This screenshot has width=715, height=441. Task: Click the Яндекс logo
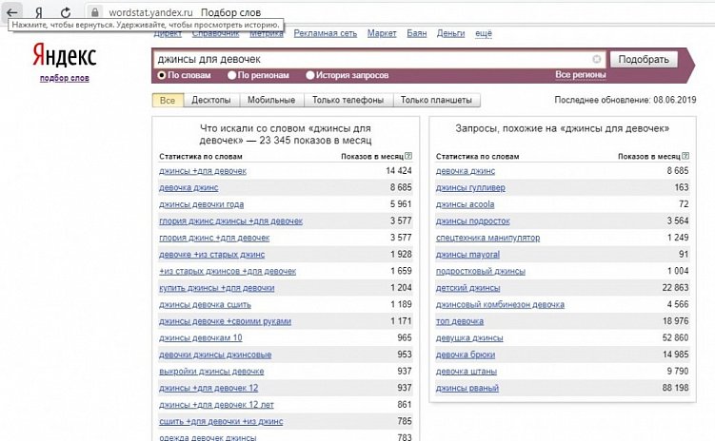[x=65, y=56]
